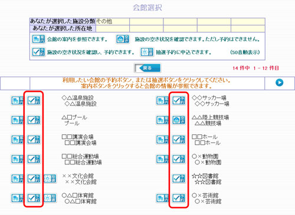Go to next page with the arrow button
The height and width of the screenshot is (215, 295).
tap(279, 82)
